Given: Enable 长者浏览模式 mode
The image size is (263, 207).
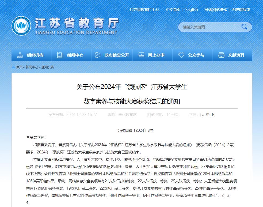Looking at the screenshot, I should click(x=216, y=10).
